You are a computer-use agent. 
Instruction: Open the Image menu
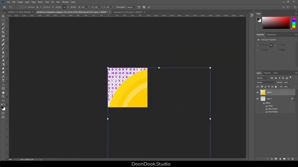pyautogui.click(x=20, y=2)
